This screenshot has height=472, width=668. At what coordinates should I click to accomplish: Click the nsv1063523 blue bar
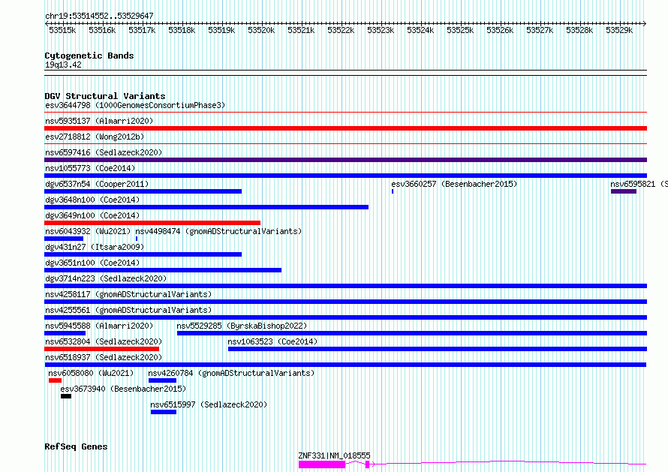[438, 349]
